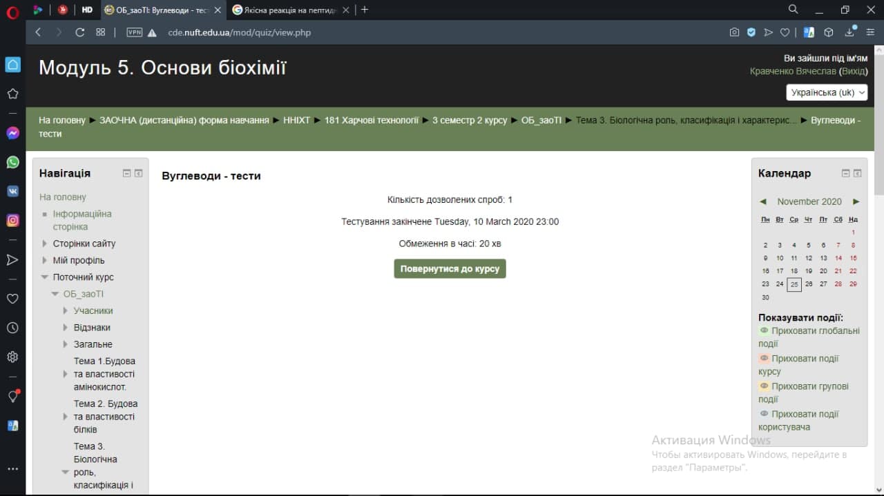Open browser history clock icon
This screenshot has width=884, height=496.
click(12, 328)
